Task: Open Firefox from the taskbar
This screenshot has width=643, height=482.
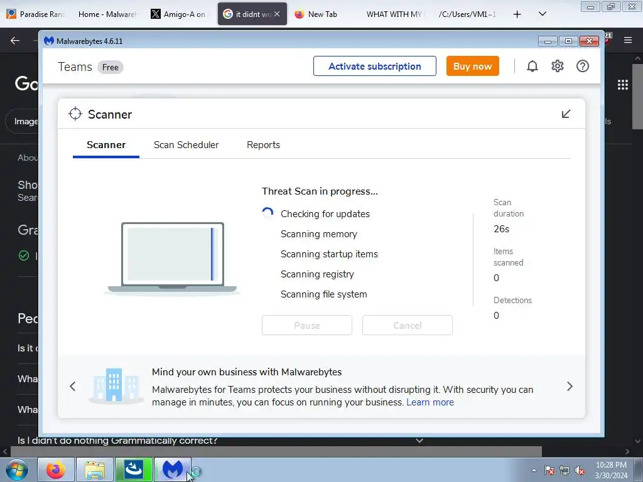Action: (56, 469)
